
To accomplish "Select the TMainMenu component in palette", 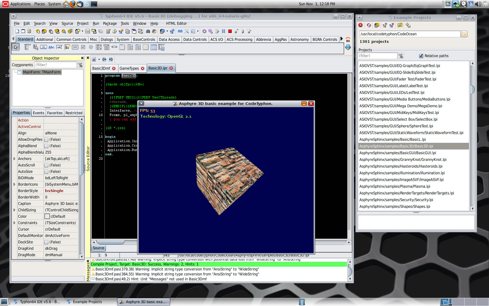I will point(27,47).
